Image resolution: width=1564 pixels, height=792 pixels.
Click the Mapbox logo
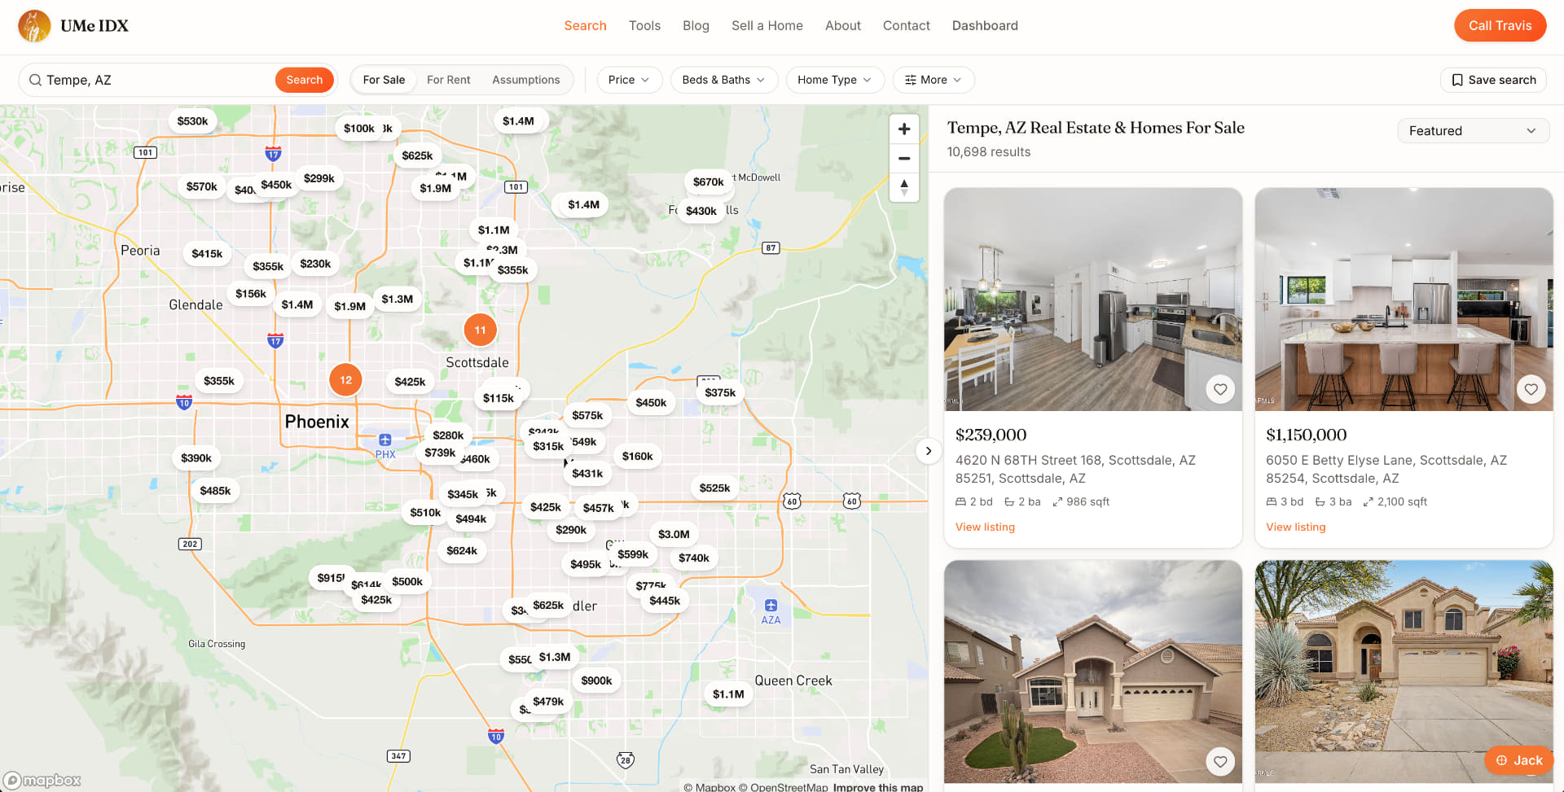[x=42, y=781]
